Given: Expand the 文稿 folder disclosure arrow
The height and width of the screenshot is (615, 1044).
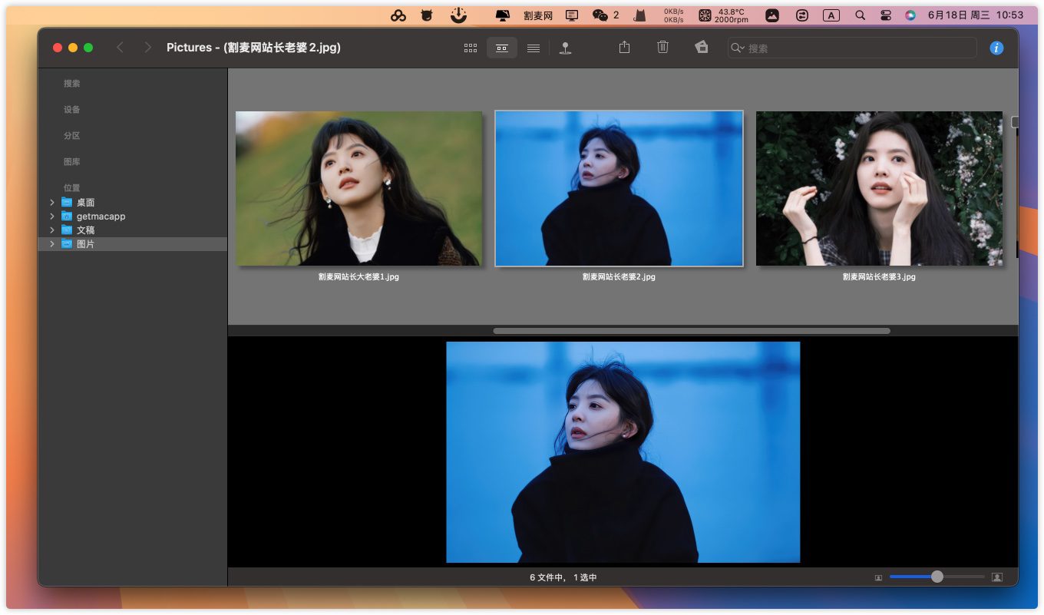Looking at the screenshot, I should 51,230.
